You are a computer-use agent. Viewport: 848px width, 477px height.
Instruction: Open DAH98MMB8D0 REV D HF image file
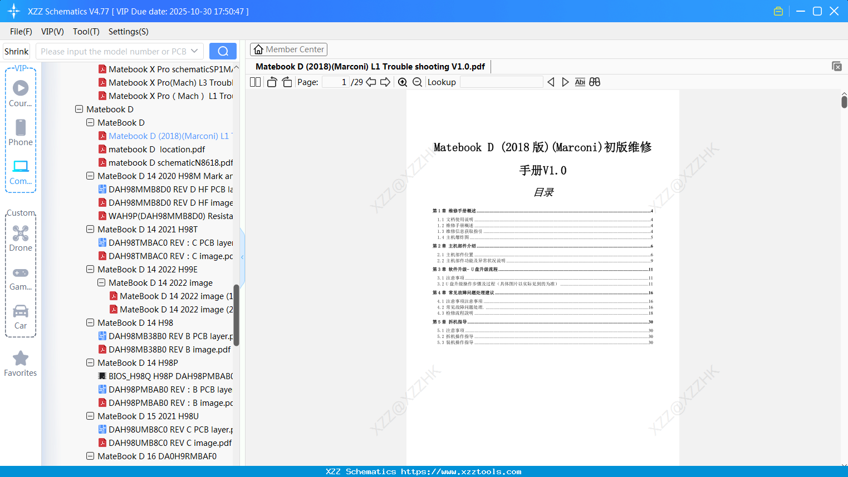[x=170, y=203]
